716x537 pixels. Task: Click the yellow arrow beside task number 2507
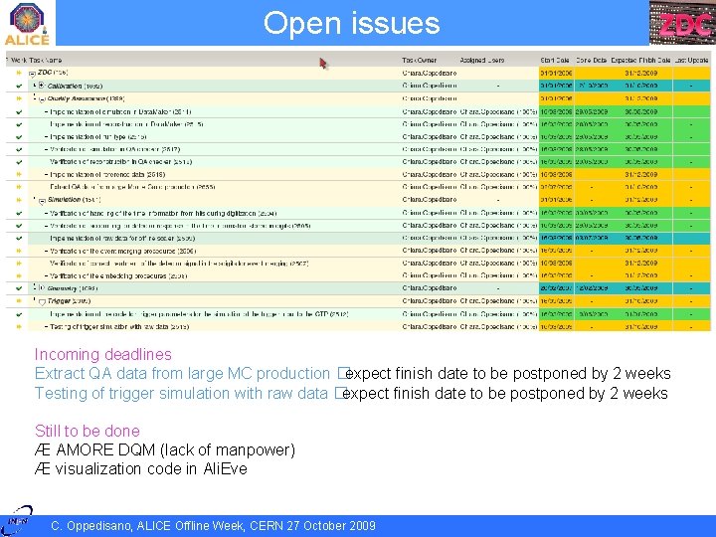19,264
